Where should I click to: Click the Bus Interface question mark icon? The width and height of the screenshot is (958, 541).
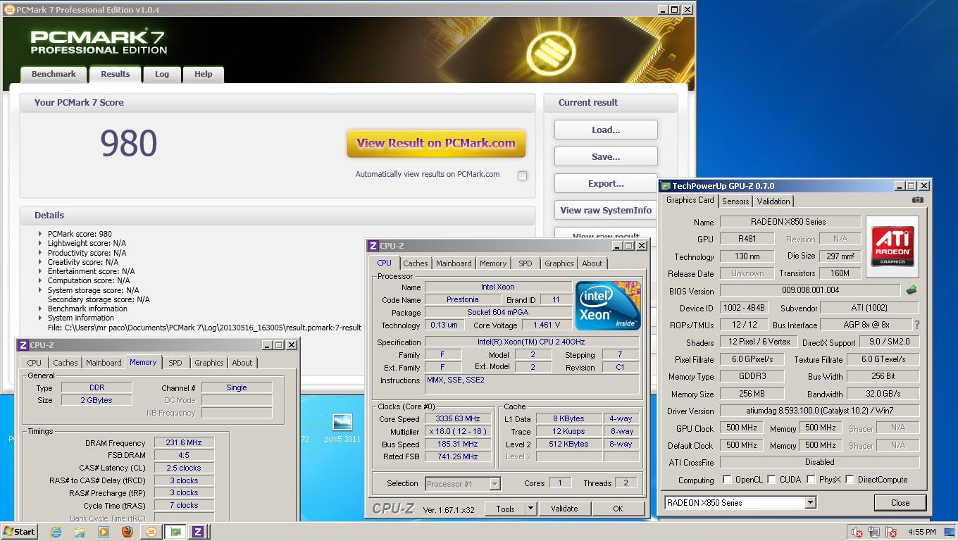[x=916, y=325]
